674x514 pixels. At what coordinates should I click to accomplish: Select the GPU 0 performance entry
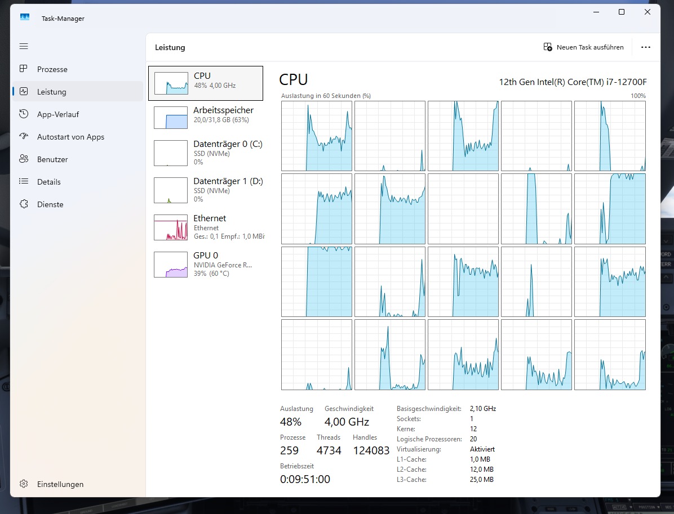(206, 264)
